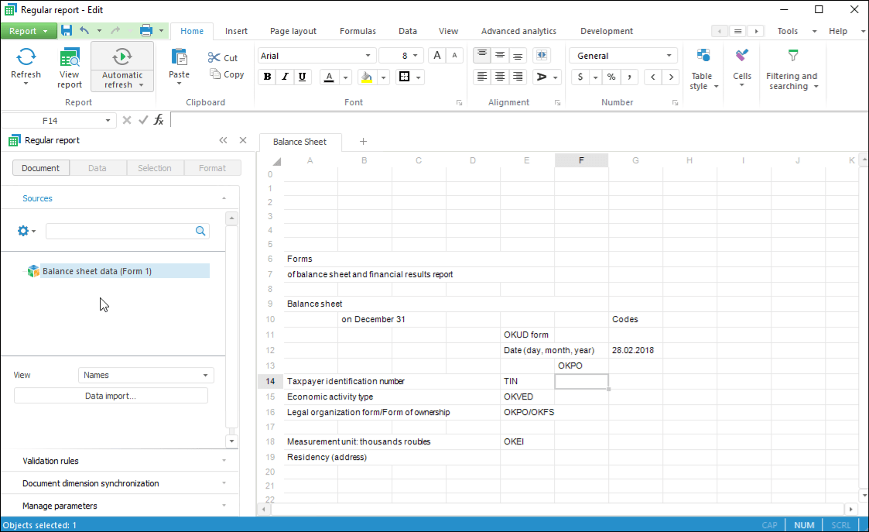Switch to the Formulas ribbon tab
The width and height of the screenshot is (869, 532).
(x=358, y=31)
